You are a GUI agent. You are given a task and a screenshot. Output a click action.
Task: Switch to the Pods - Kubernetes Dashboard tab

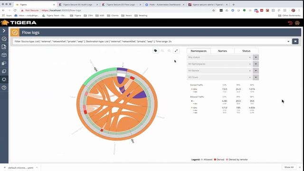164,4
